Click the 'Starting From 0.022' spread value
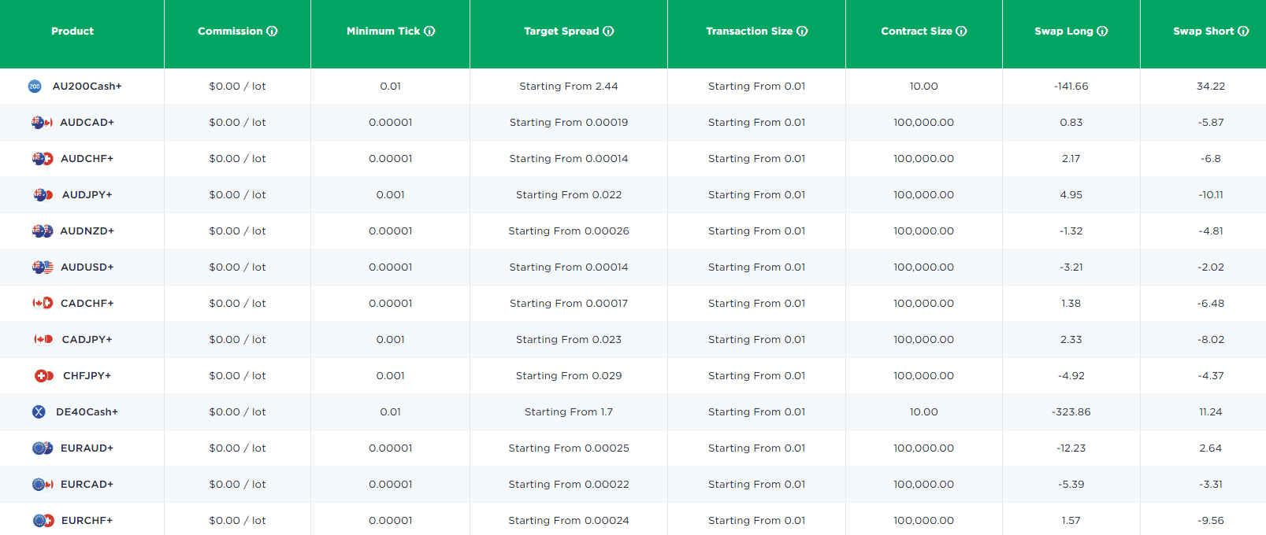The width and height of the screenshot is (1266, 535). pyautogui.click(x=569, y=195)
